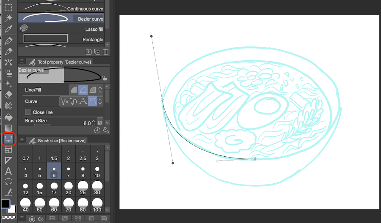Set Curve mode to straight line
This screenshot has width=381, height=223.
64,101
